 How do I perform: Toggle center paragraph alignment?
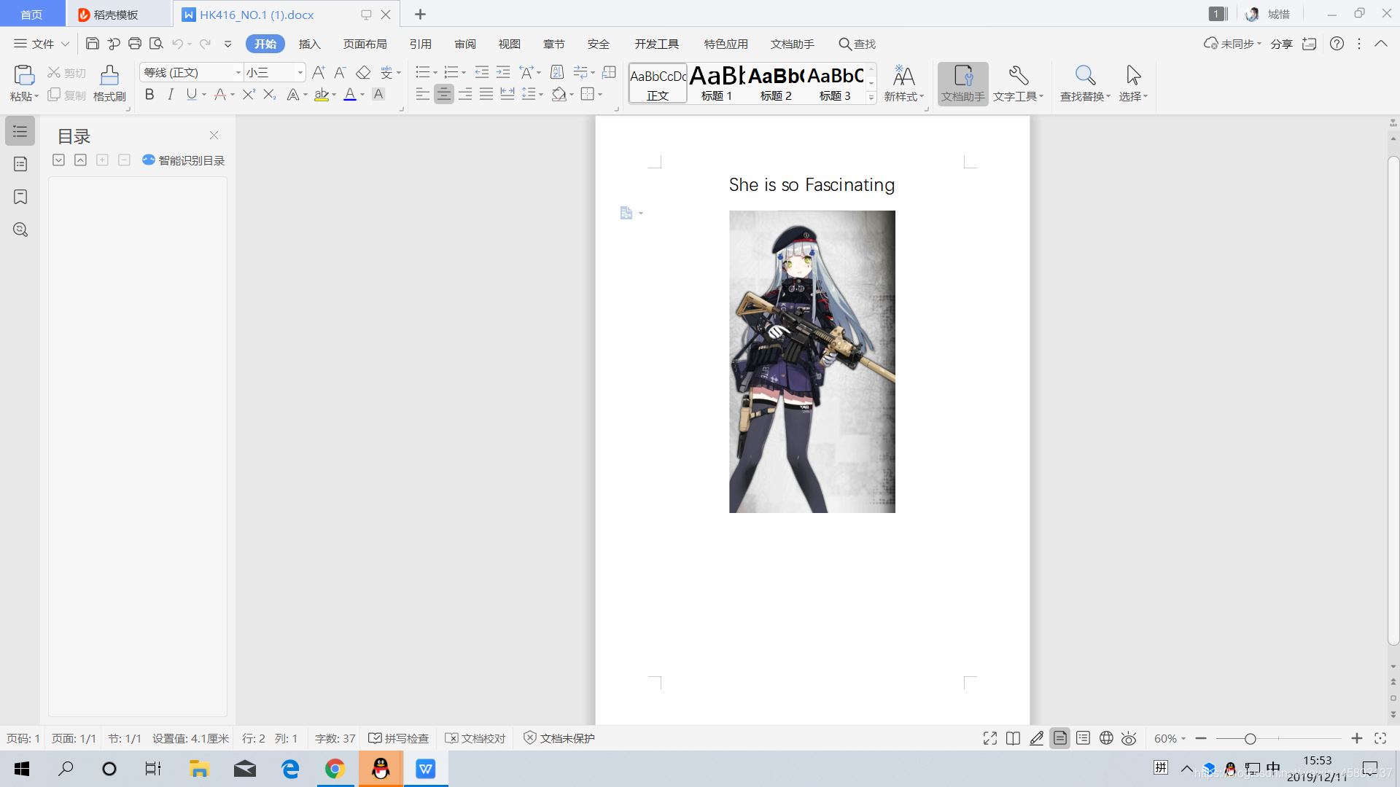pyautogui.click(x=443, y=94)
